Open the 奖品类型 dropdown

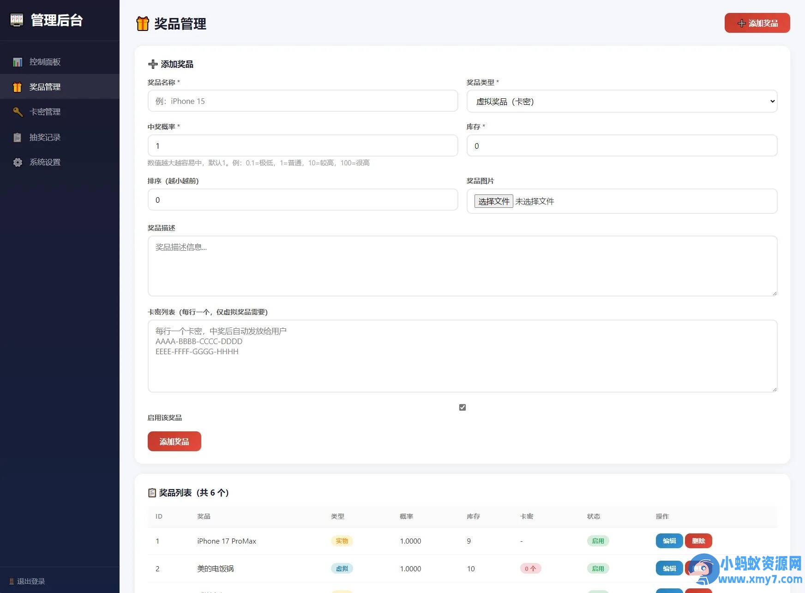pyautogui.click(x=622, y=101)
